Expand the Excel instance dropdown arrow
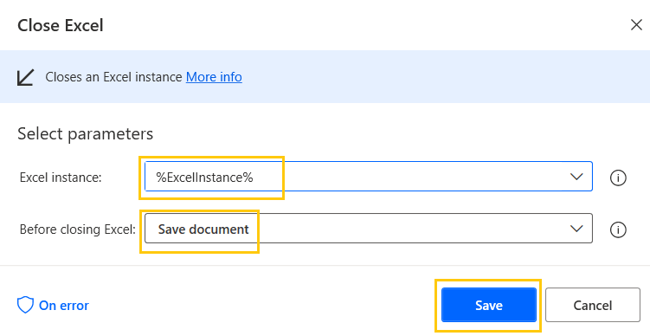This screenshot has height=336, width=650. point(576,177)
